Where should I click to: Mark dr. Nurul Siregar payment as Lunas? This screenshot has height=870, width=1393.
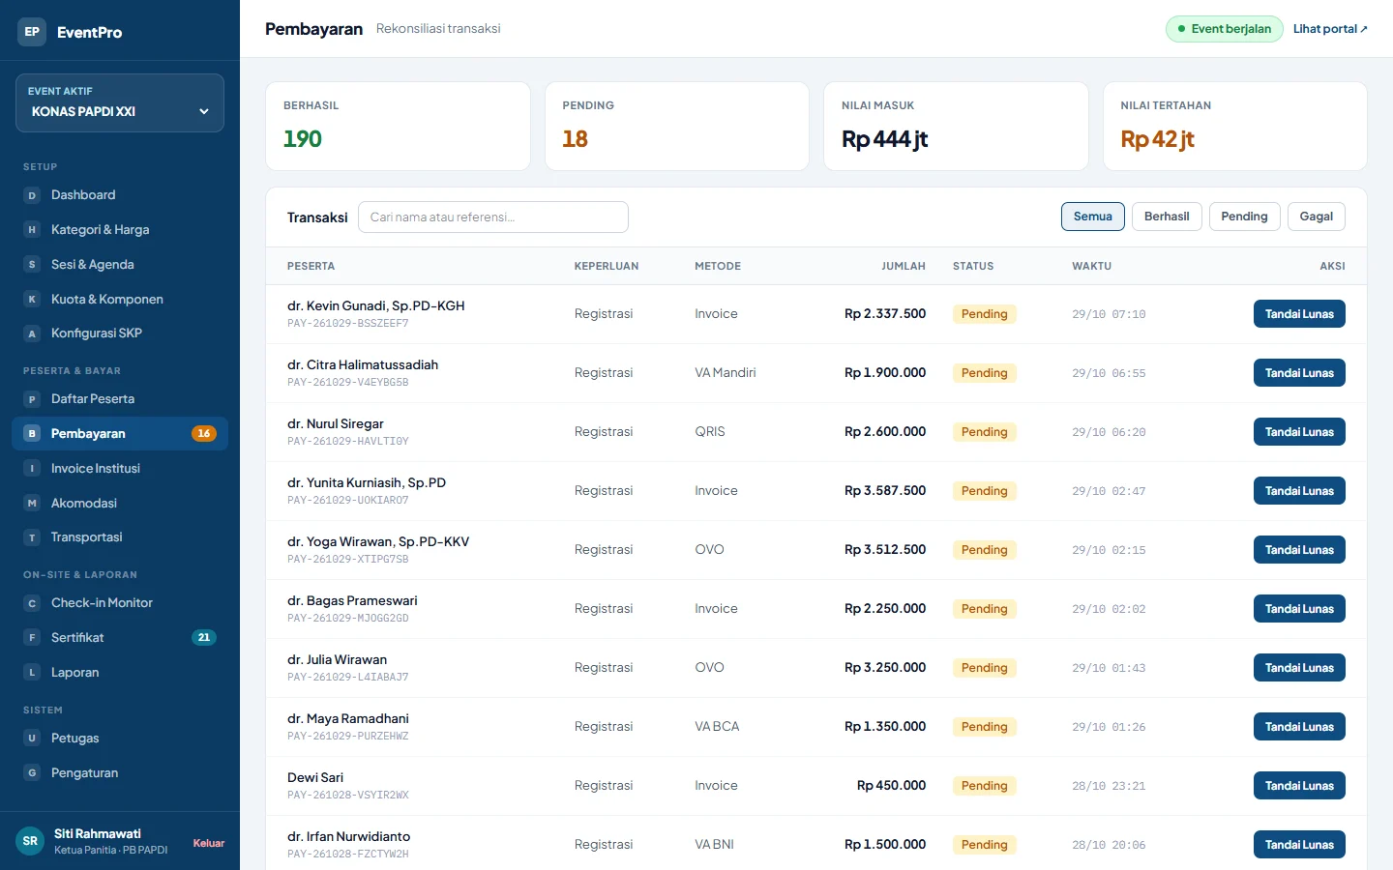pos(1299,432)
